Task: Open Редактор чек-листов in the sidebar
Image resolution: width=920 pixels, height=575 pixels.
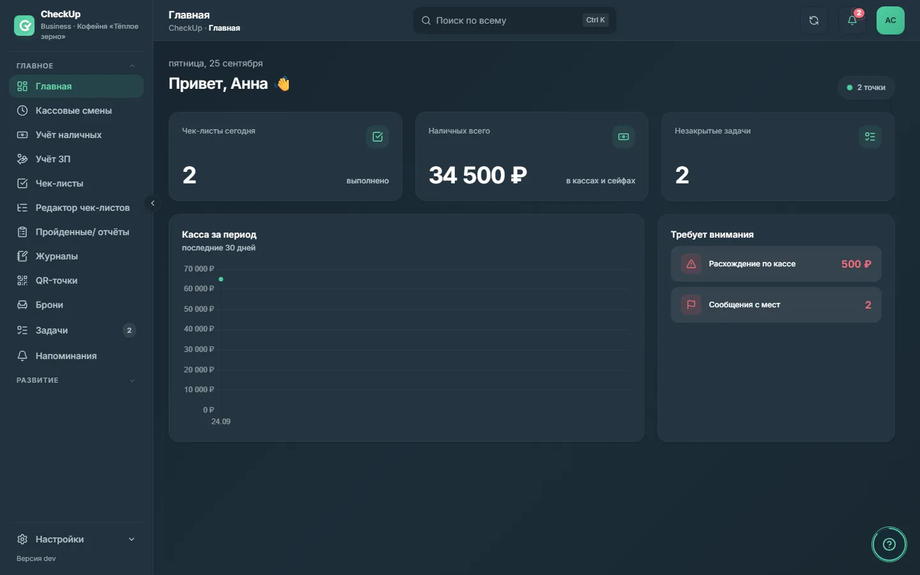Action: click(x=76, y=208)
